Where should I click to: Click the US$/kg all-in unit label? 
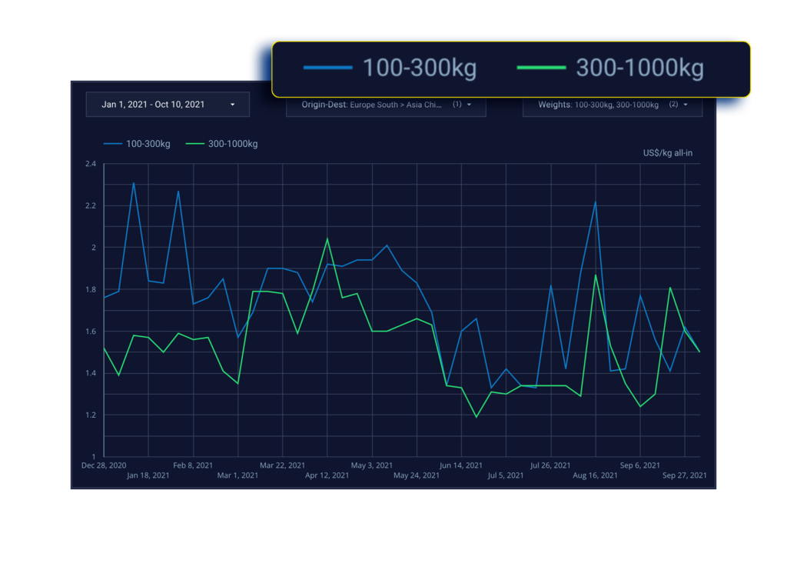[x=668, y=153]
